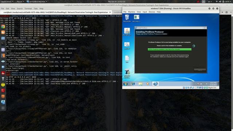Show all applications grid in the dock
The height and width of the screenshot is (131, 233).
point(3,108)
